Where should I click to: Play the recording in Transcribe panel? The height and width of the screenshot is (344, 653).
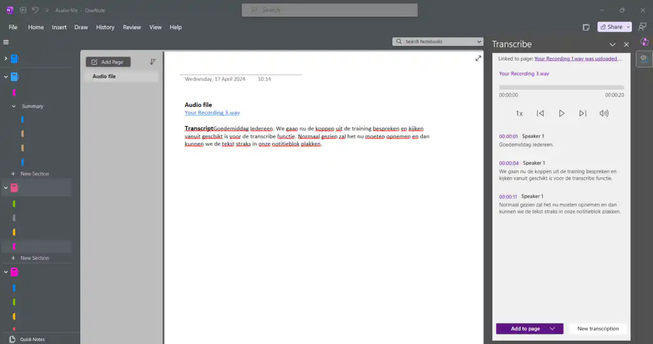pyautogui.click(x=561, y=113)
